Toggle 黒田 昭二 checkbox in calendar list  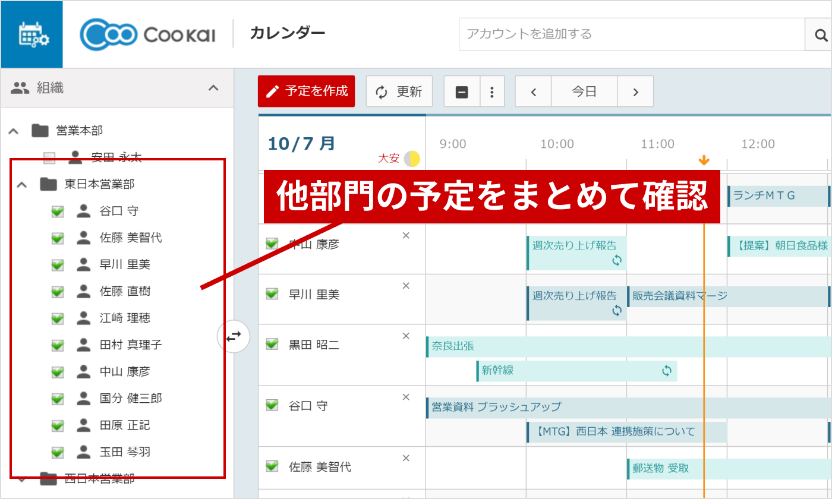click(272, 343)
